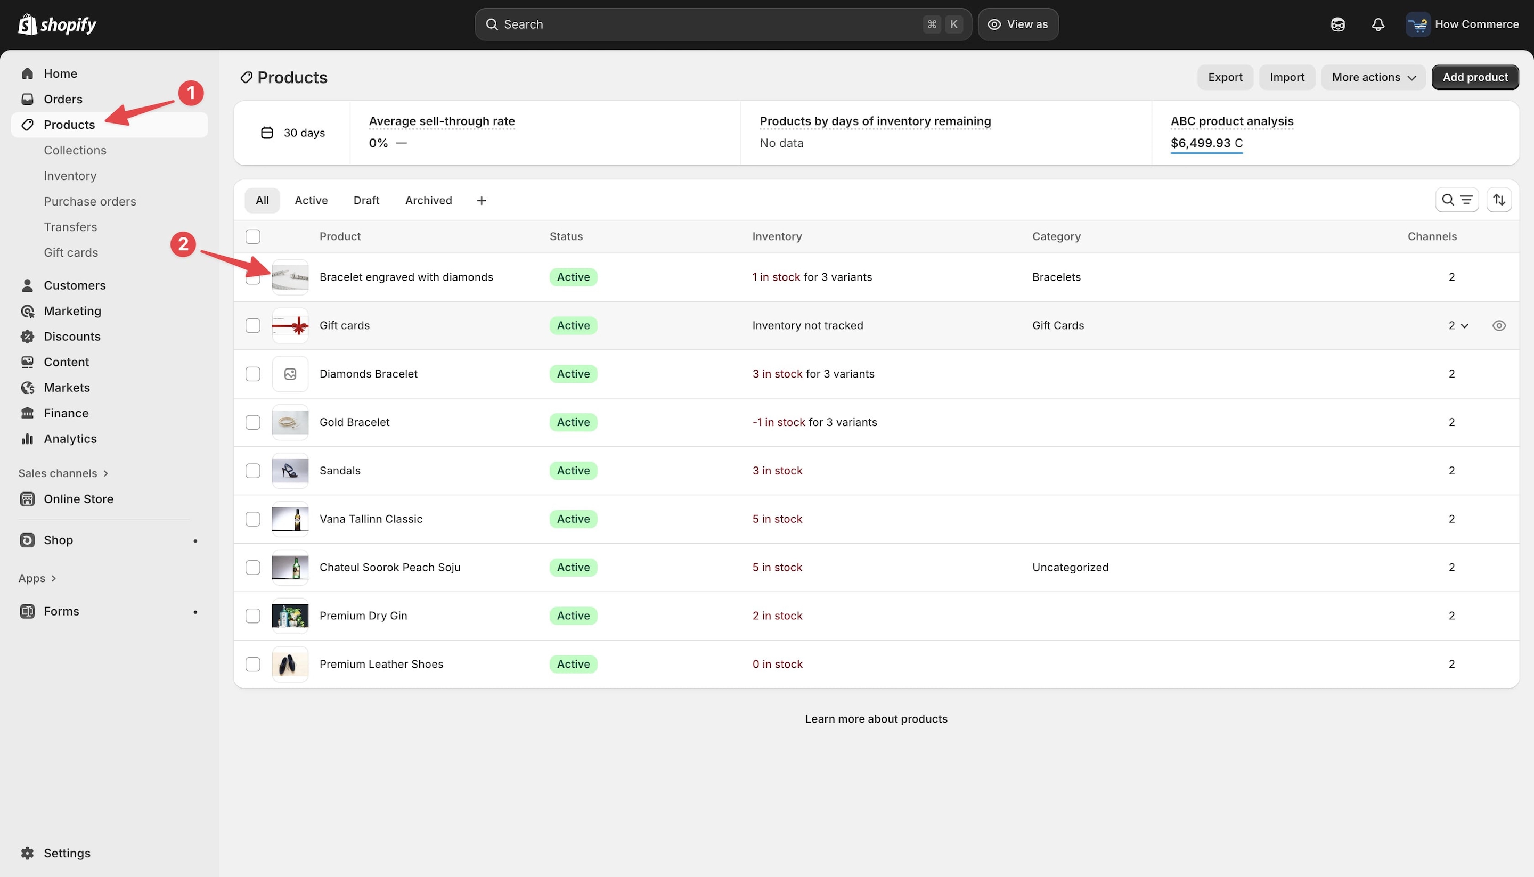Click the Discounts badge icon
Image resolution: width=1534 pixels, height=877 pixels.
point(27,336)
